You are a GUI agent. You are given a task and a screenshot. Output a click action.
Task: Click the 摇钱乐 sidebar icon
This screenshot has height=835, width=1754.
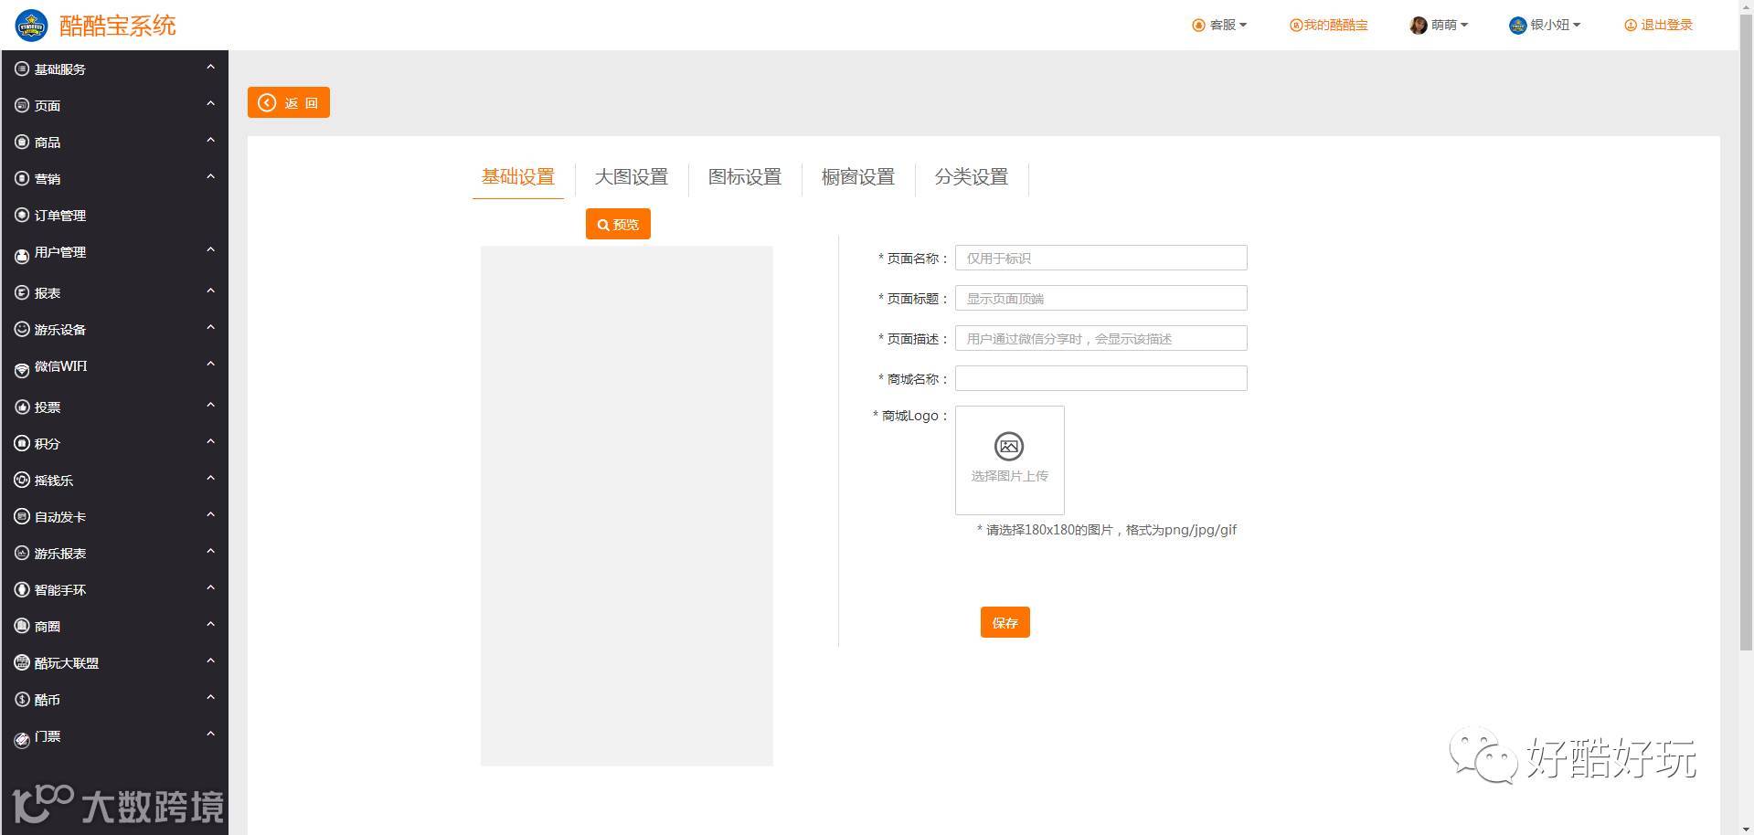pos(22,480)
